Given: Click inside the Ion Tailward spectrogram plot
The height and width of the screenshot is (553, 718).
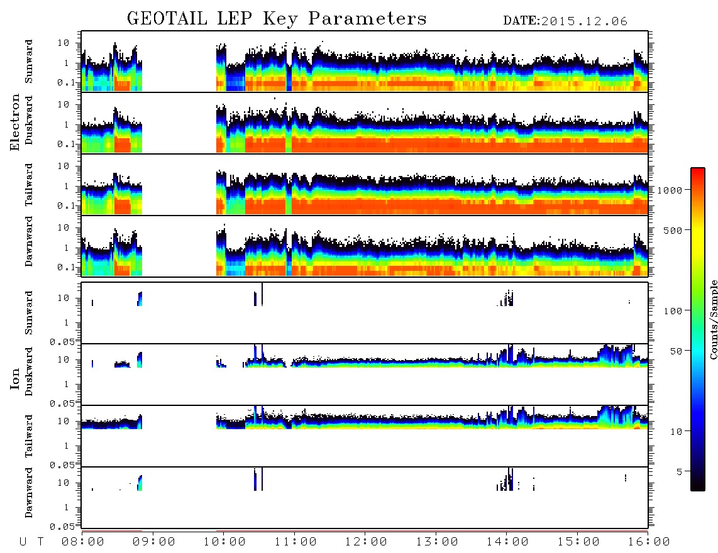Looking at the screenshot, I should coord(365,436).
